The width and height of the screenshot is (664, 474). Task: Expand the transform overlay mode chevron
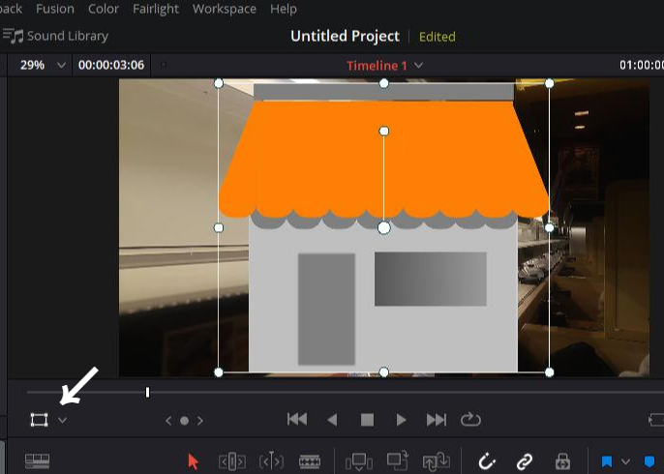click(62, 420)
